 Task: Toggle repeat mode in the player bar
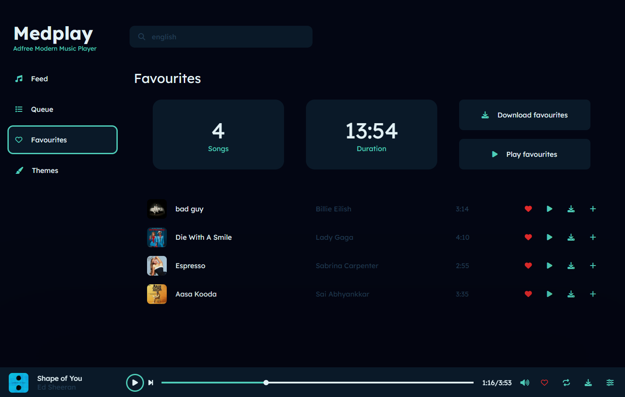point(566,383)
